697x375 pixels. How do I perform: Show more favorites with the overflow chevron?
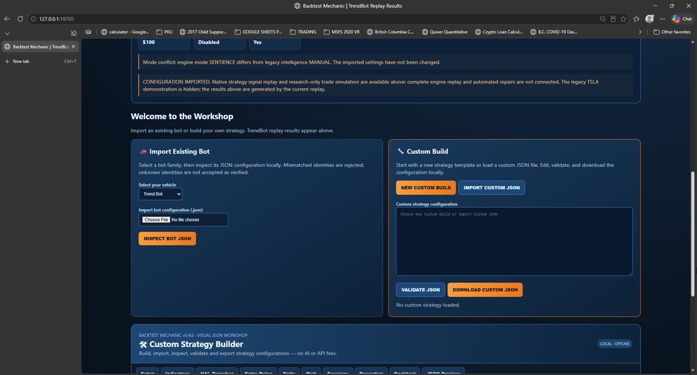pos(640,32)
